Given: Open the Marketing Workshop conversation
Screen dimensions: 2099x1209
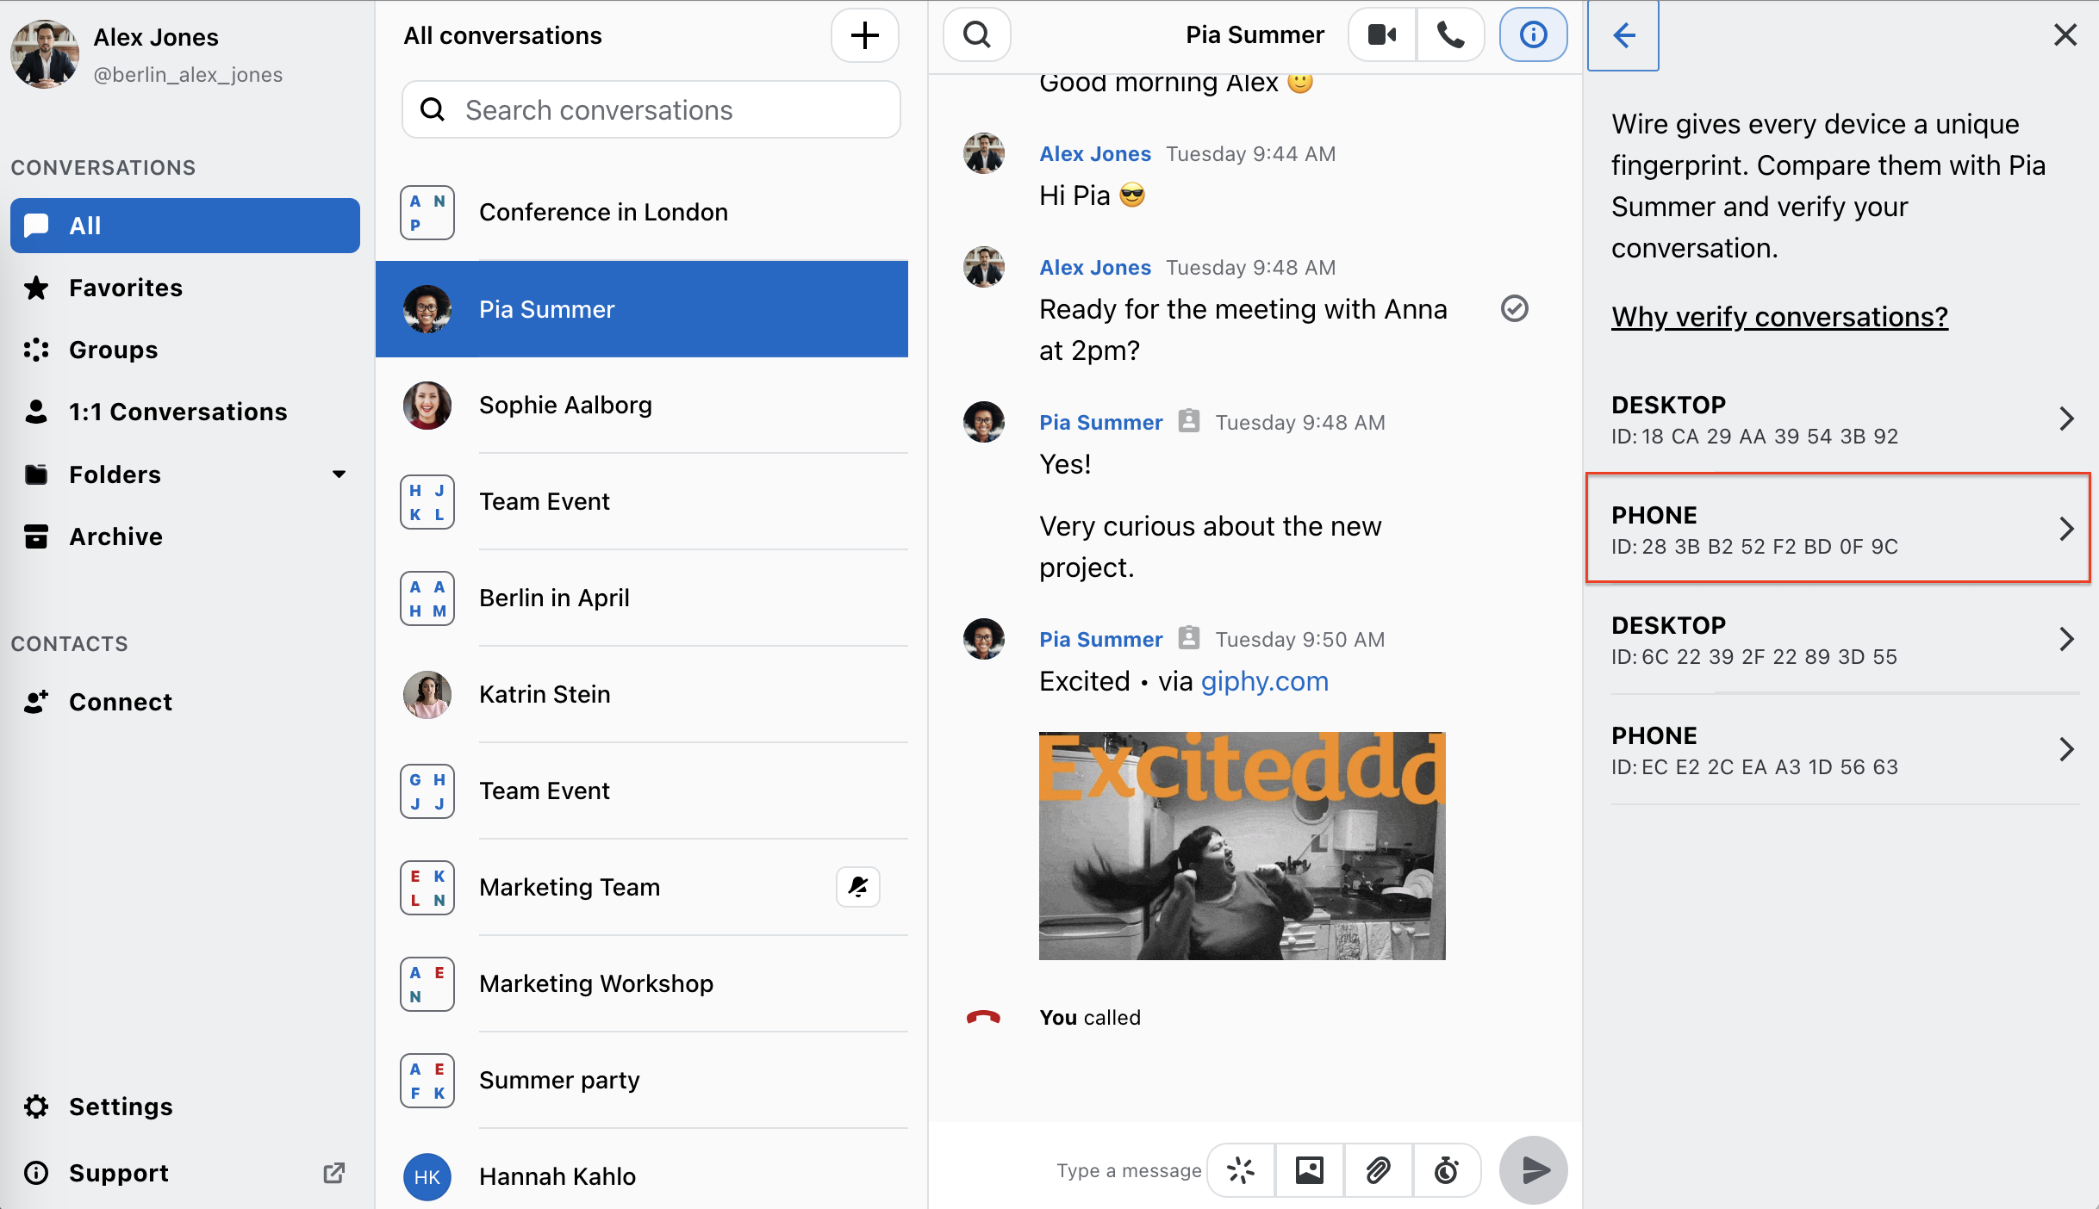Looking at the screenshot, I should [x=642, y=984].
